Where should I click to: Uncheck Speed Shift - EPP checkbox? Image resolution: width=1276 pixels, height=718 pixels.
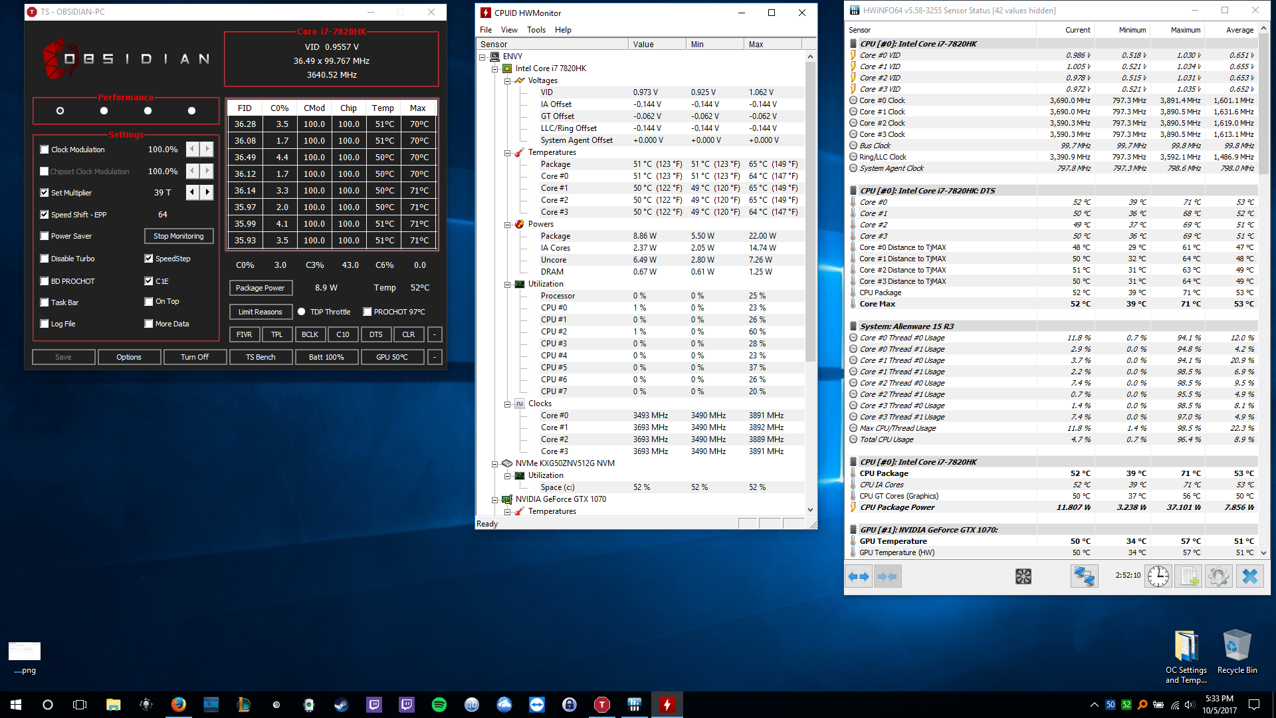tap(45, 215)
